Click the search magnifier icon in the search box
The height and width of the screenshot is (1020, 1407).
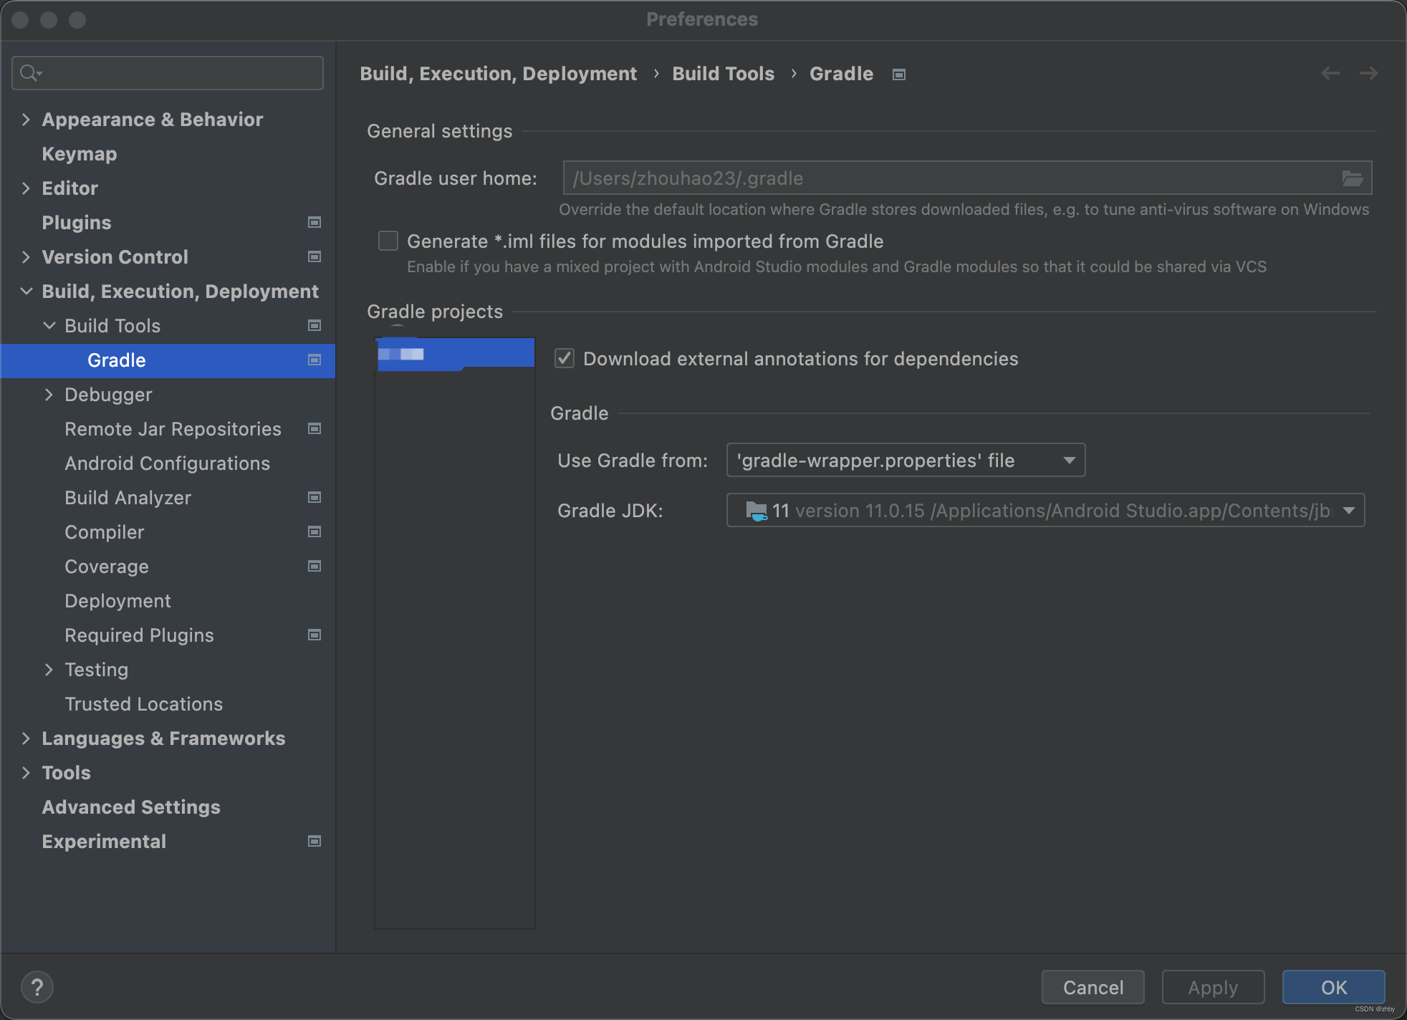[x=29, y=73]
